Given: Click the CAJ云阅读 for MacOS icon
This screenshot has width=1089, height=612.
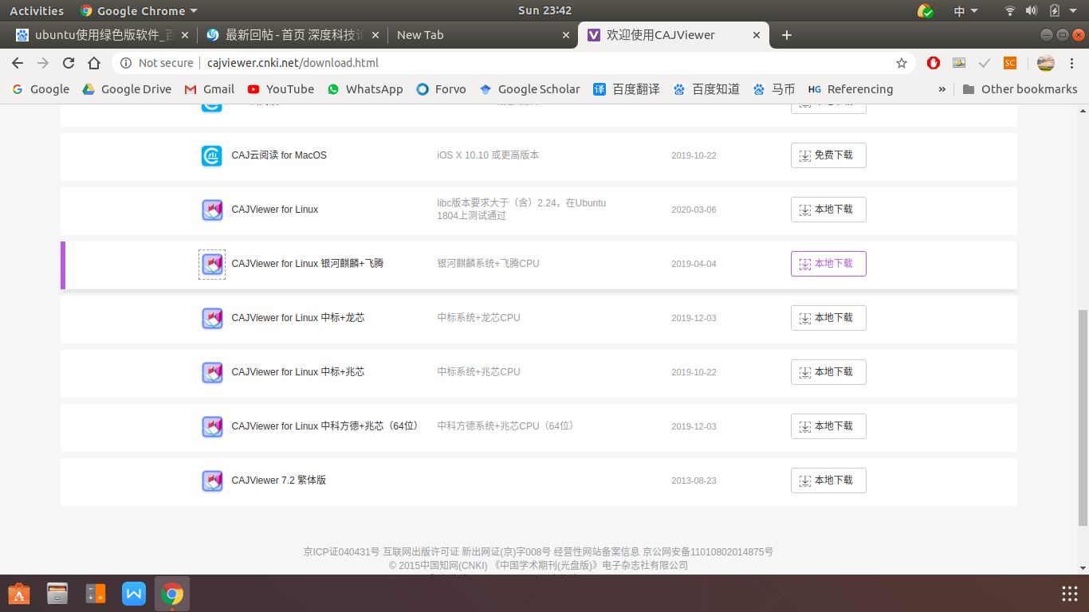Looking at the screenshot, I should click(x=212, y=155).
